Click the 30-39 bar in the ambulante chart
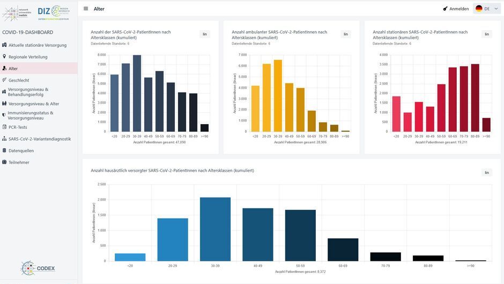The image size is (504, 284). coord(278,96)
